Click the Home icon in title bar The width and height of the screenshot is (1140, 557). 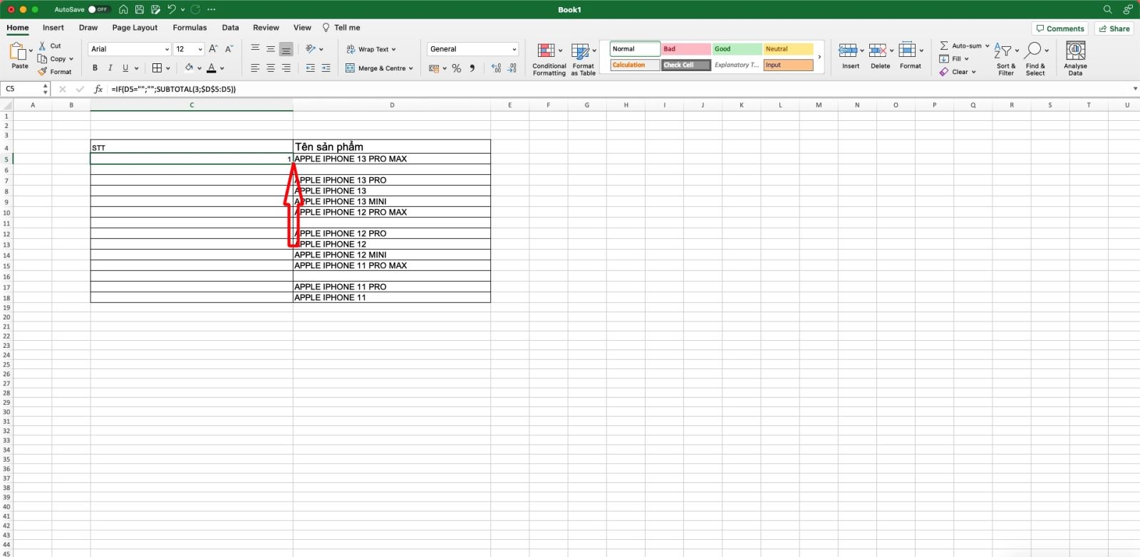123,9
